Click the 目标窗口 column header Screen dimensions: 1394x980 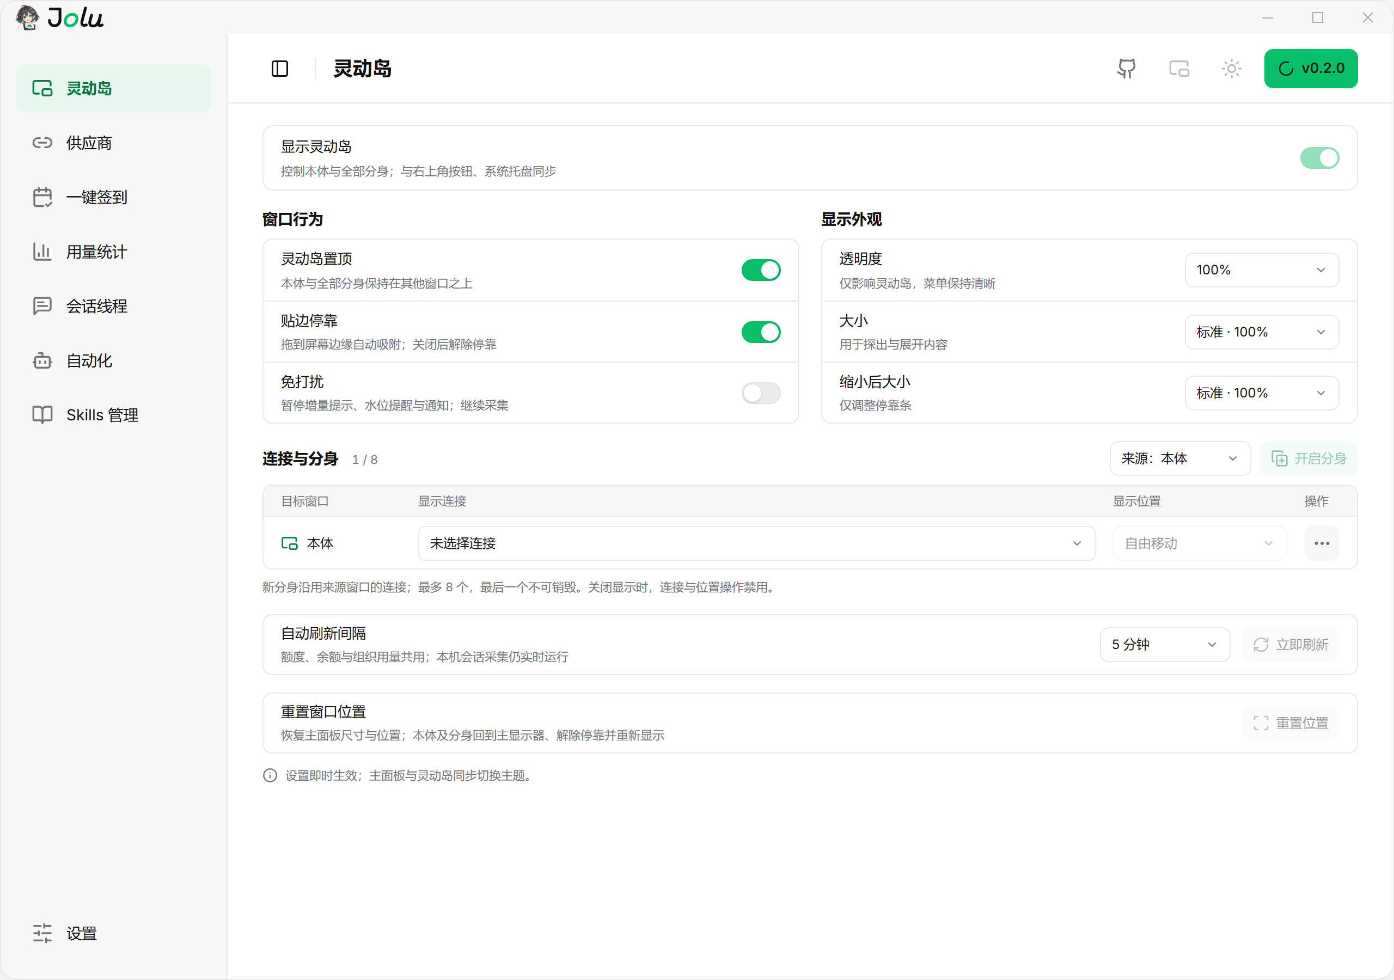305,501
